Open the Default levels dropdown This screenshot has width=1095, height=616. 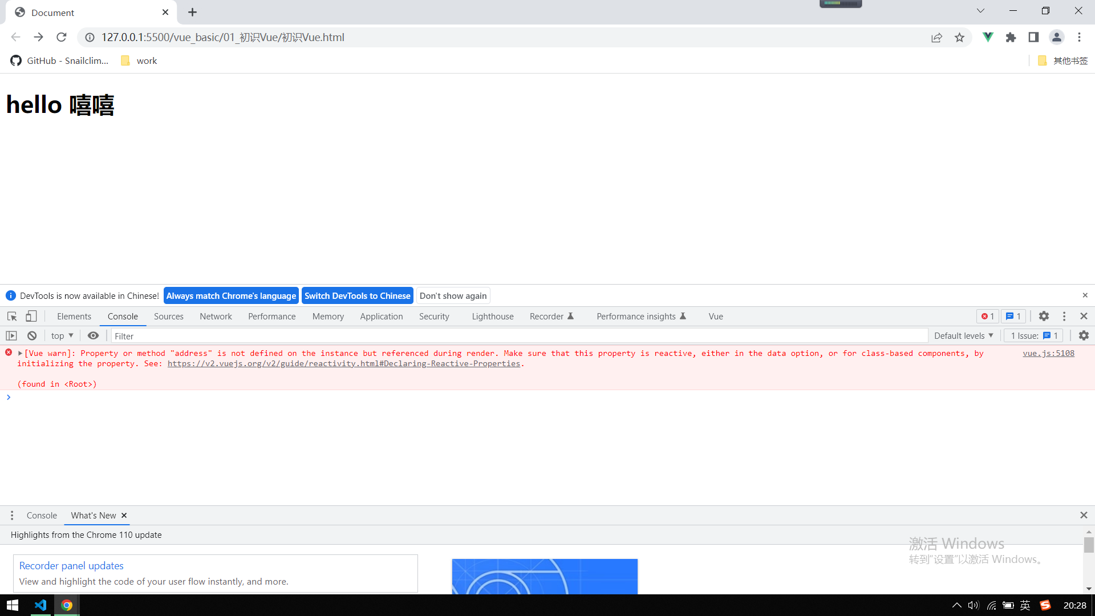point(963,336)
